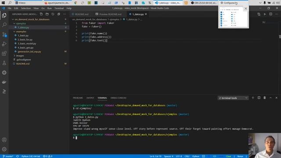Collapse the on_demand_mock_for_databases root folder

coord(32,19)
